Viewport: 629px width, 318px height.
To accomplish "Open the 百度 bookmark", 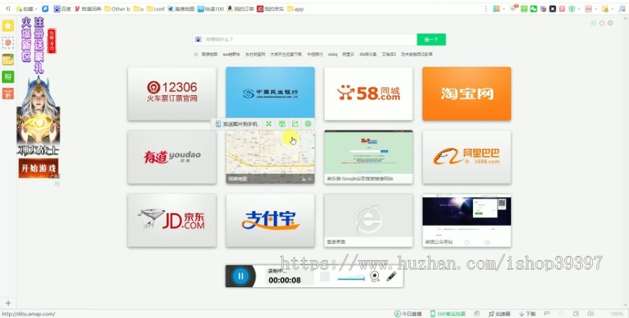I will (62, 9).
